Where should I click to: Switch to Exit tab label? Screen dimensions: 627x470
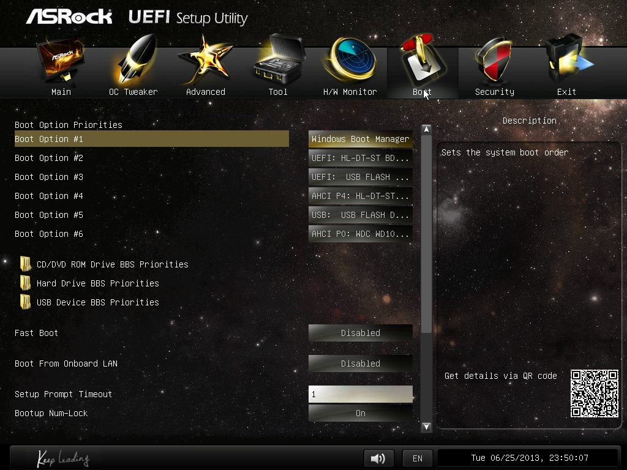click(566, 92)
